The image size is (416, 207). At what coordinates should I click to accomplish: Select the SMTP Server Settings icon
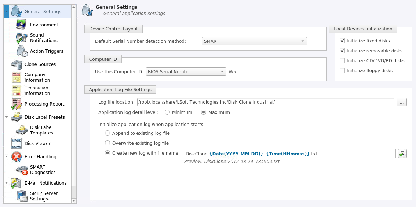[x=22, y=196]
